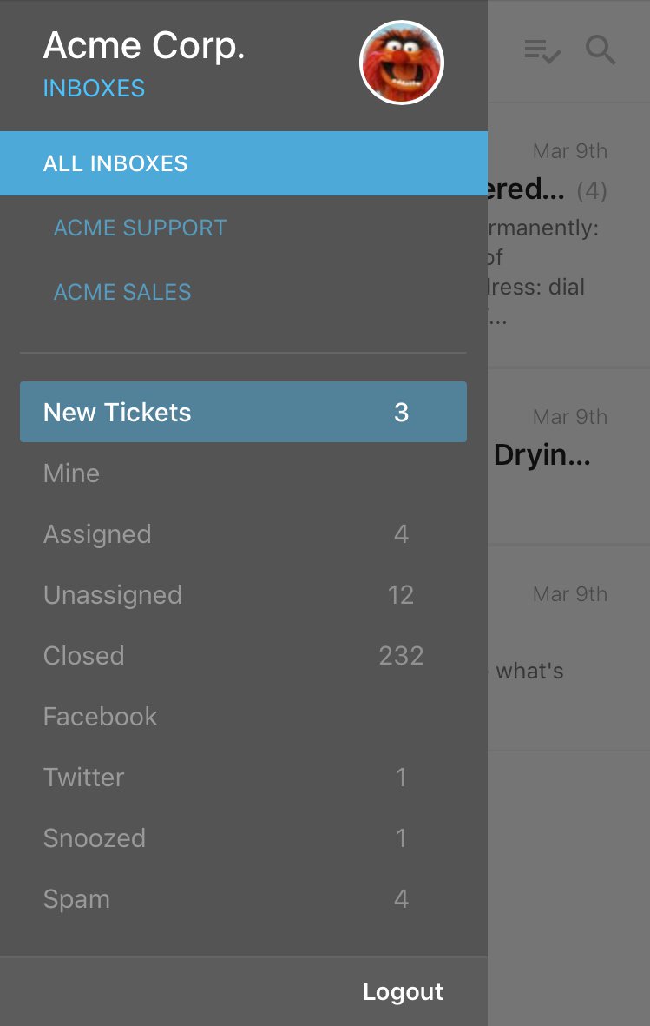
Task: Open the Spam folder
Action: (243, 899)
